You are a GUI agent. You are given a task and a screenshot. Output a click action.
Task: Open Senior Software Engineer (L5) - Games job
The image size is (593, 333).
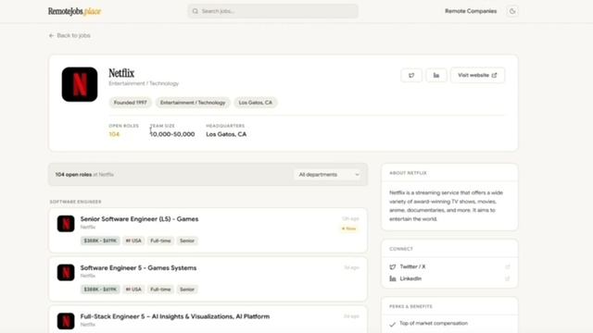pos(139,219)
